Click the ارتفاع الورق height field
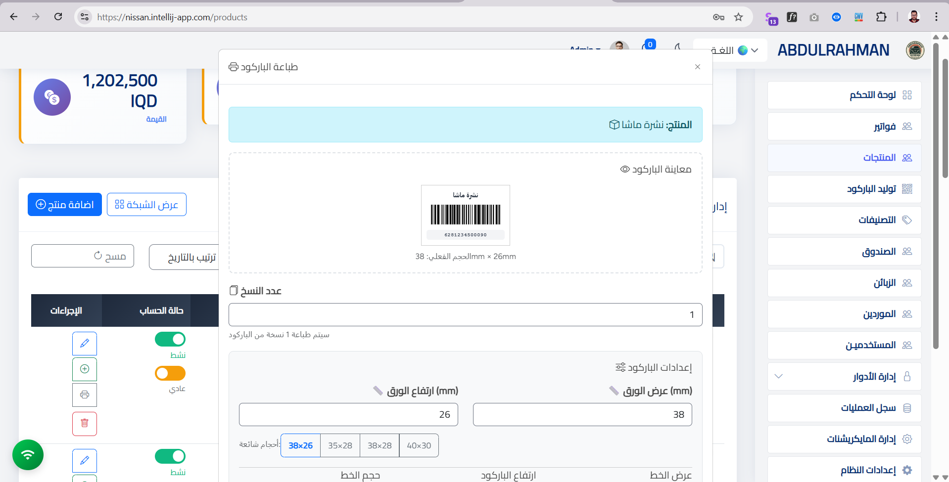 348,414
